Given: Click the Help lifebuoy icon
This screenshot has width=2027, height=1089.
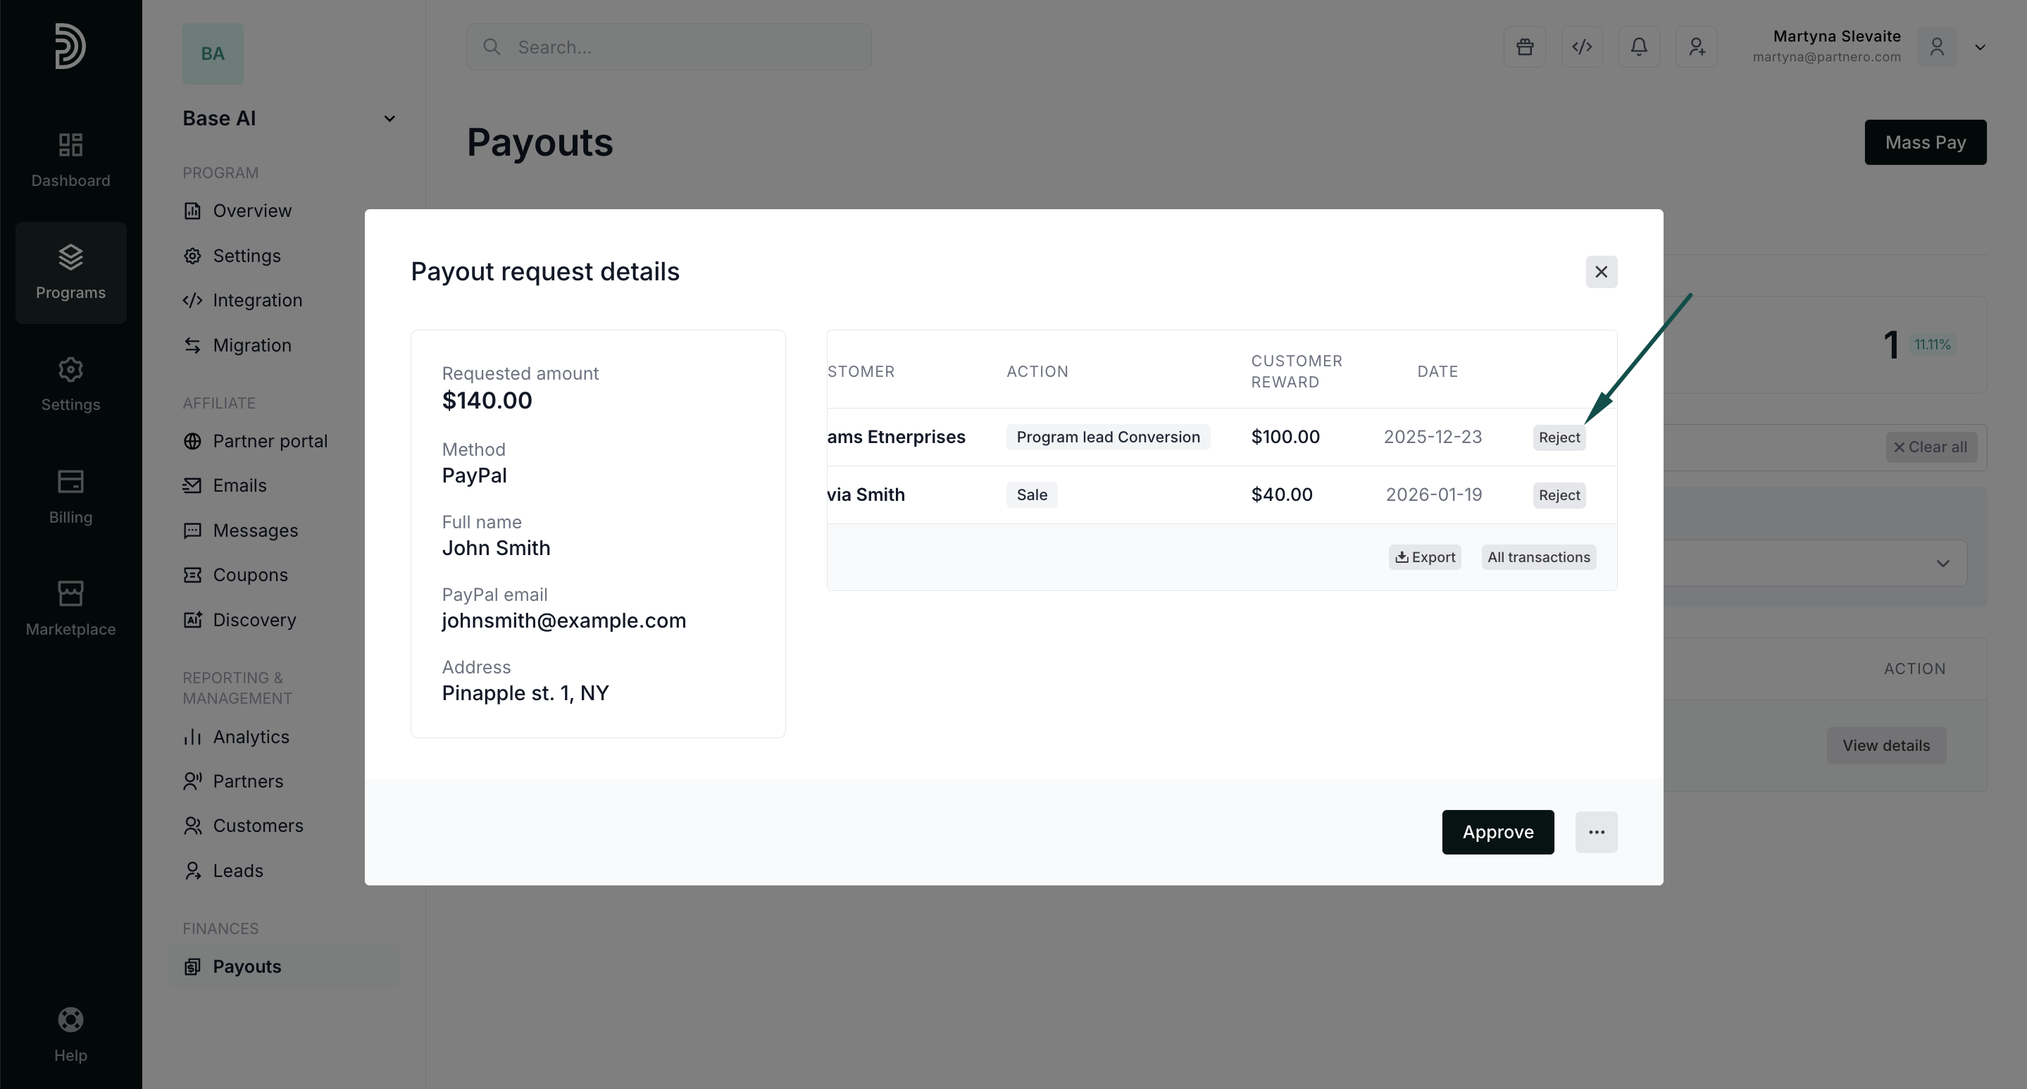Looking at the screenshot, I should point(71,1020).
